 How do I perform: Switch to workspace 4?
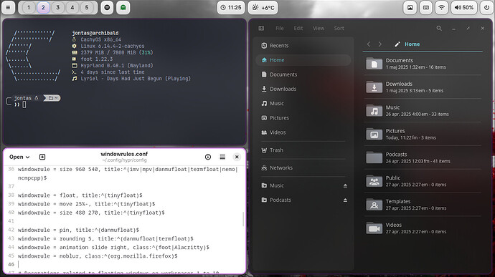point(72,8)
